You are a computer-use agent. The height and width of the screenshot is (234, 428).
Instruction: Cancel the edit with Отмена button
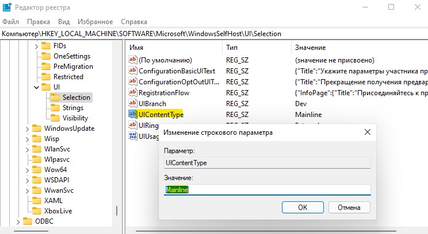349,208
